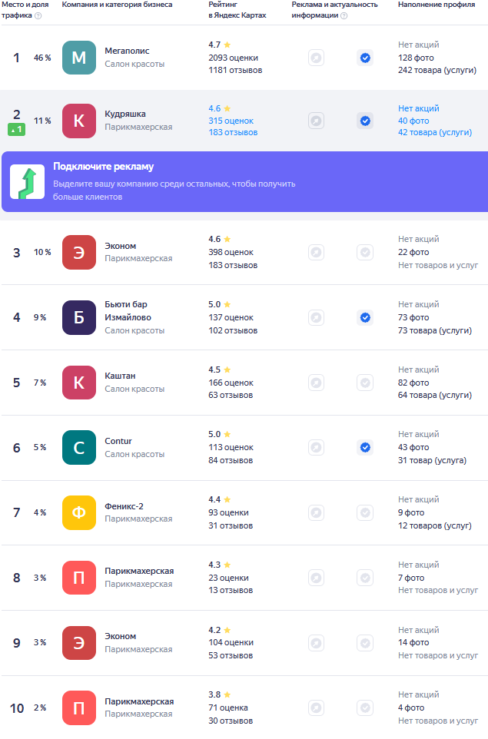The image size is (488, 739).
Task: Click the Кудряшка company name
Action: click(x=125, y=114)
